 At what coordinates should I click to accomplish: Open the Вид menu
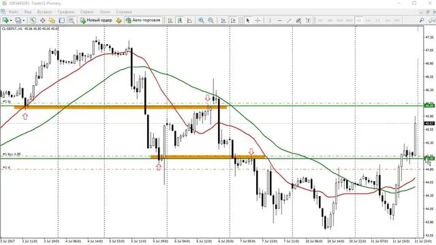point(28,12)
